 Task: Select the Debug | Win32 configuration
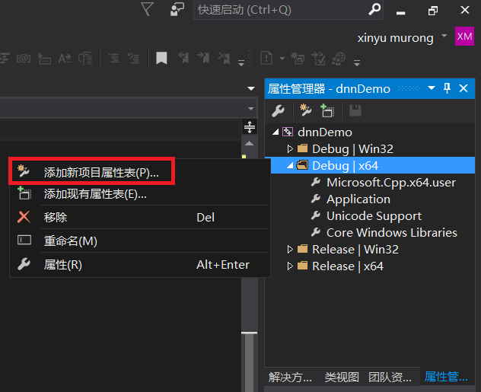352,148
